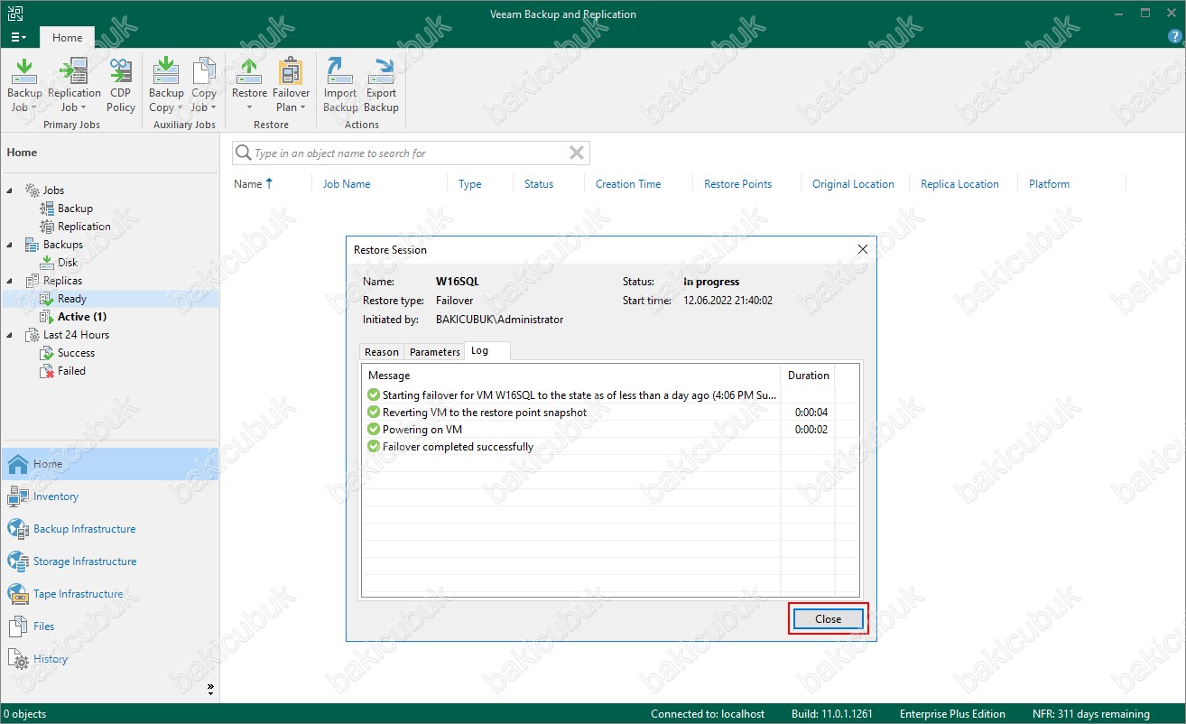Select the Active (1) replicas item
The height and width of the screenshot is (724, 1186).
coord(82,317)
